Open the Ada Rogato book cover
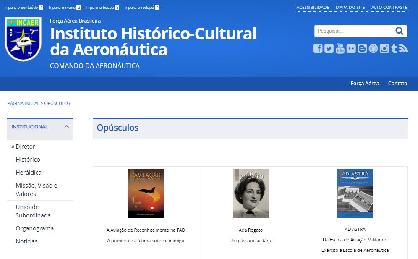This screenshot has height=259, width=418. pos(251,194)
